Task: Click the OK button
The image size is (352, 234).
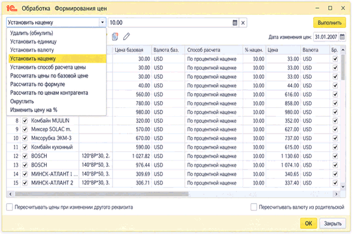Action: (309, 223)
